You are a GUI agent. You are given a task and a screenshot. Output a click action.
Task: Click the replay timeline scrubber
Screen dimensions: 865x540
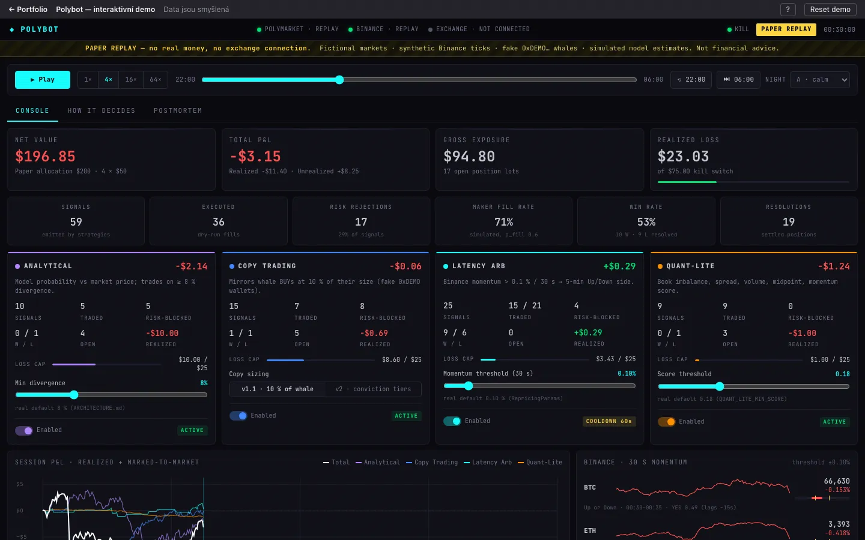(x=419, y=80)
